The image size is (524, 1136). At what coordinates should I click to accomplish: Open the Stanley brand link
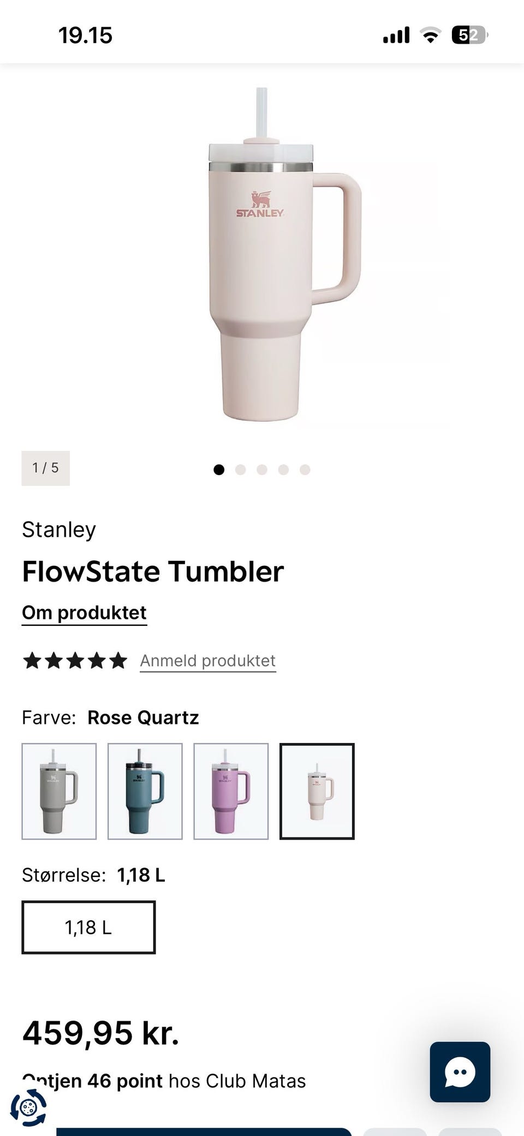pyautogui.click(x=59, y=530)
